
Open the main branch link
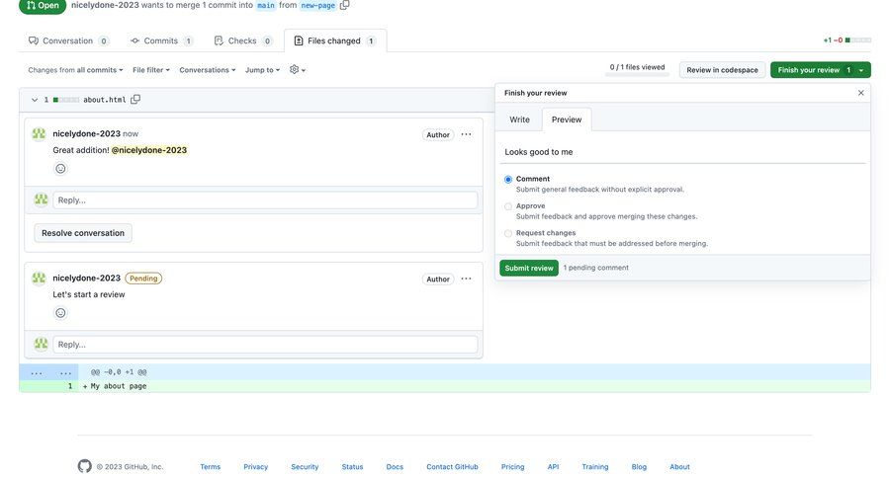pyautogui.click(x=266, y=5)
